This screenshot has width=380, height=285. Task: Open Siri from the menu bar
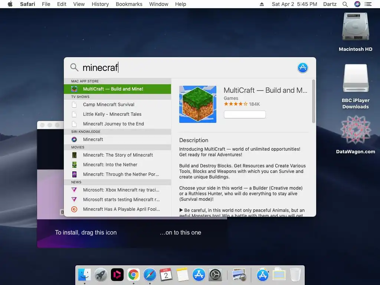pos(357,4)
